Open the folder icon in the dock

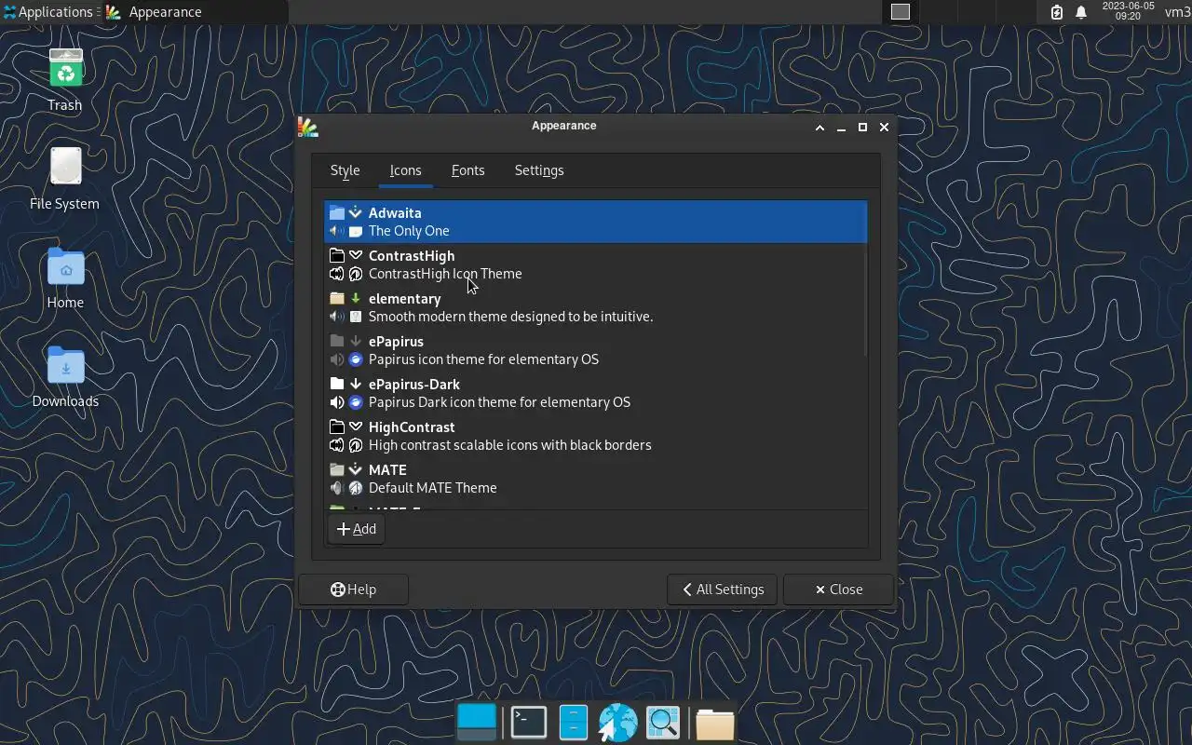[x=714, y=723]
